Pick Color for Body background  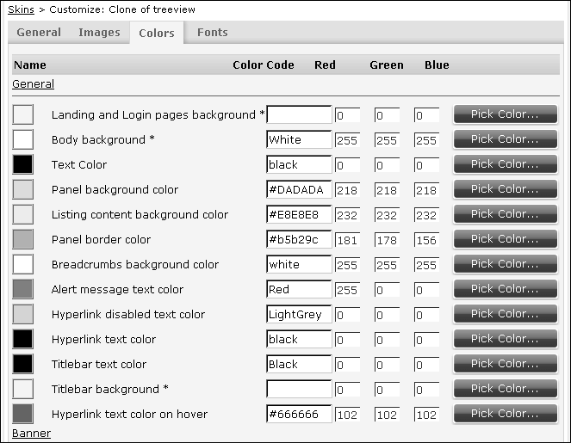[504, 139]
